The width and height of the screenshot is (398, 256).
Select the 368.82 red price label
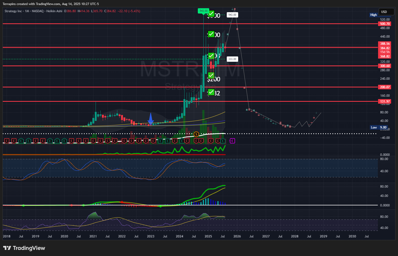pyautogui.click(x=385, y=56)
